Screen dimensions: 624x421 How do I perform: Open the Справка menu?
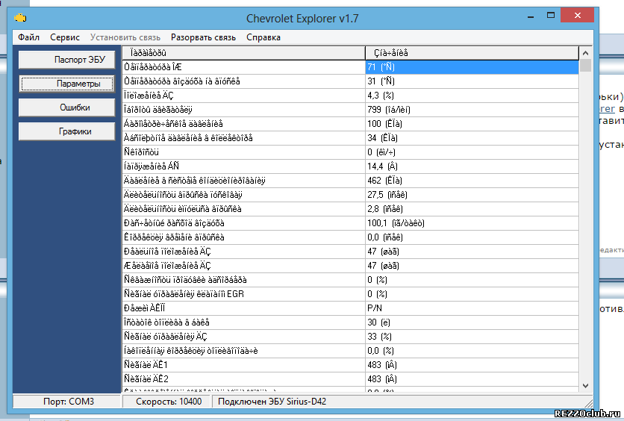(263, 37)
